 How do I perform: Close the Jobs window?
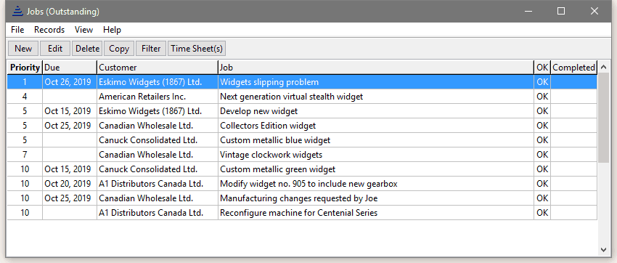coord(594,12)
